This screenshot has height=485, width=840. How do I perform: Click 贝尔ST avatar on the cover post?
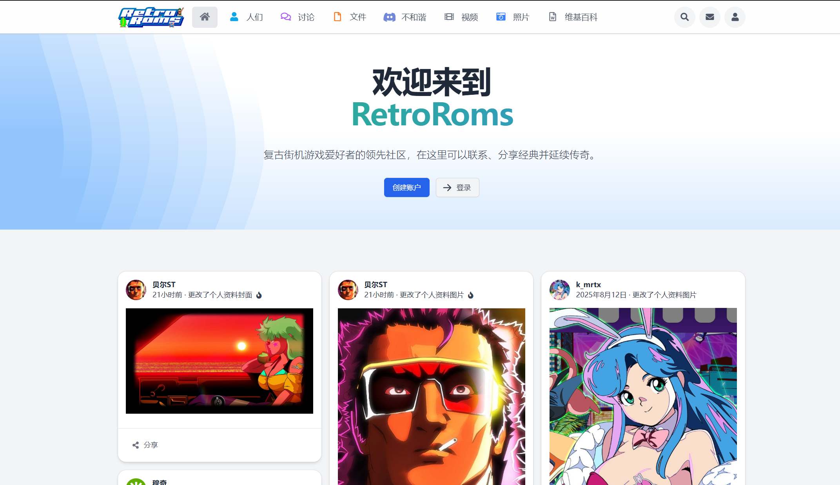(x=136, y=290)
